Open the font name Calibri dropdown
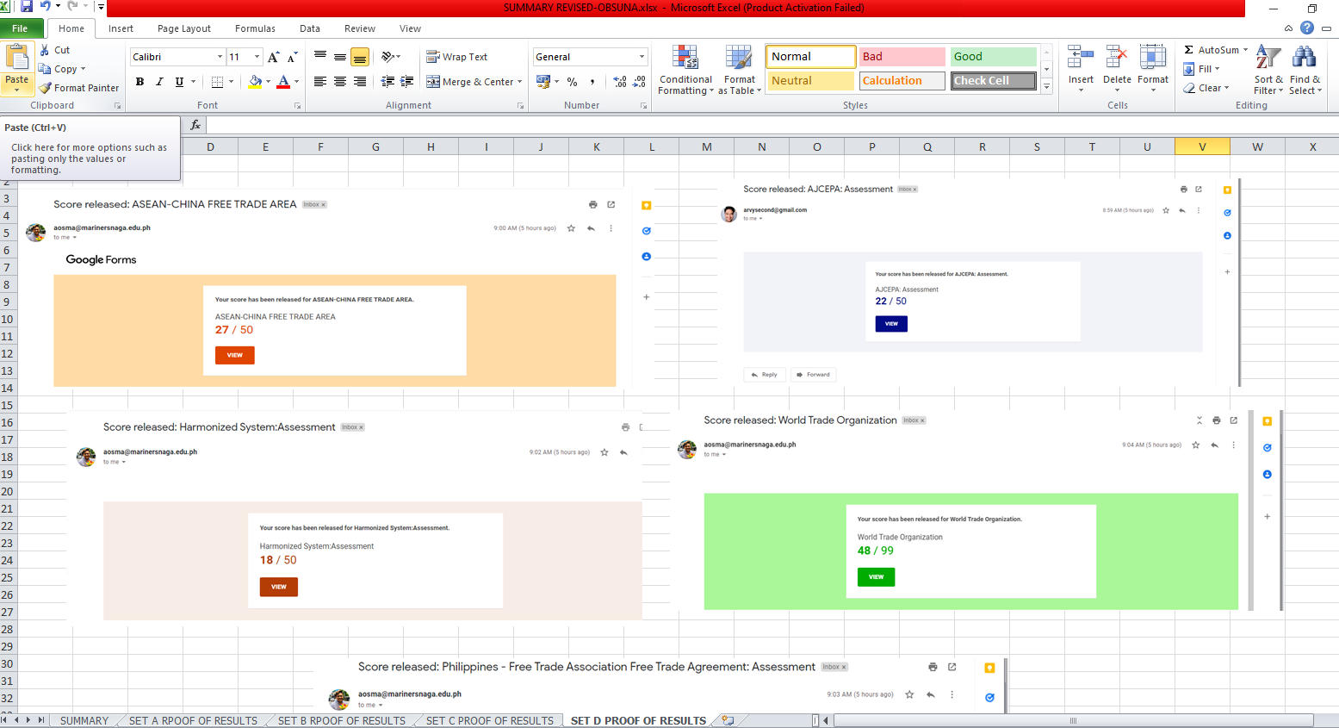This screenshot has height=728, width=1339. coord(220,57)
